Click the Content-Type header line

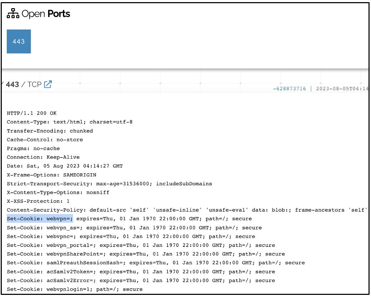[x=70, y=122]
